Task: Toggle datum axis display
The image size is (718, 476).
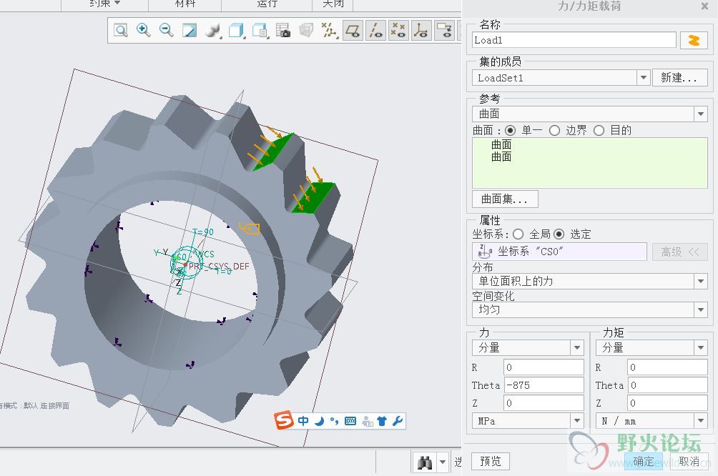Action: [x=376, y=31]
